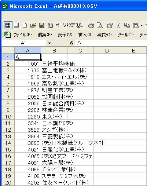Image resolution: width=147 pixels, height=186 pixels.
Task: Open Print Preview magnifier icon
Action: pos(100,25)
